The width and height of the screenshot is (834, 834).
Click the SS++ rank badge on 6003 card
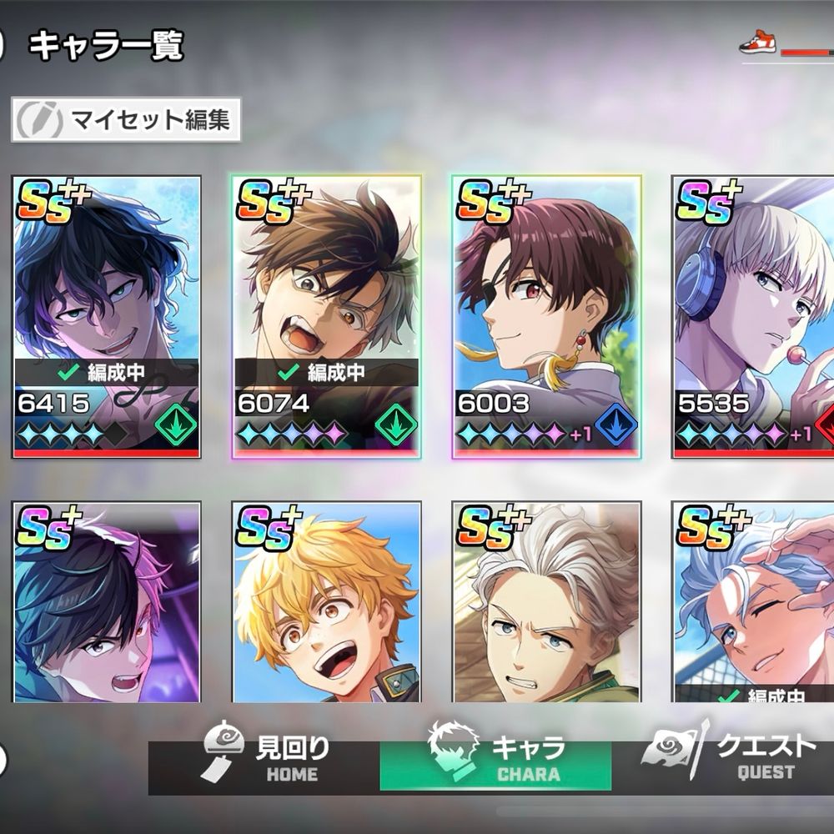point(494,201)
